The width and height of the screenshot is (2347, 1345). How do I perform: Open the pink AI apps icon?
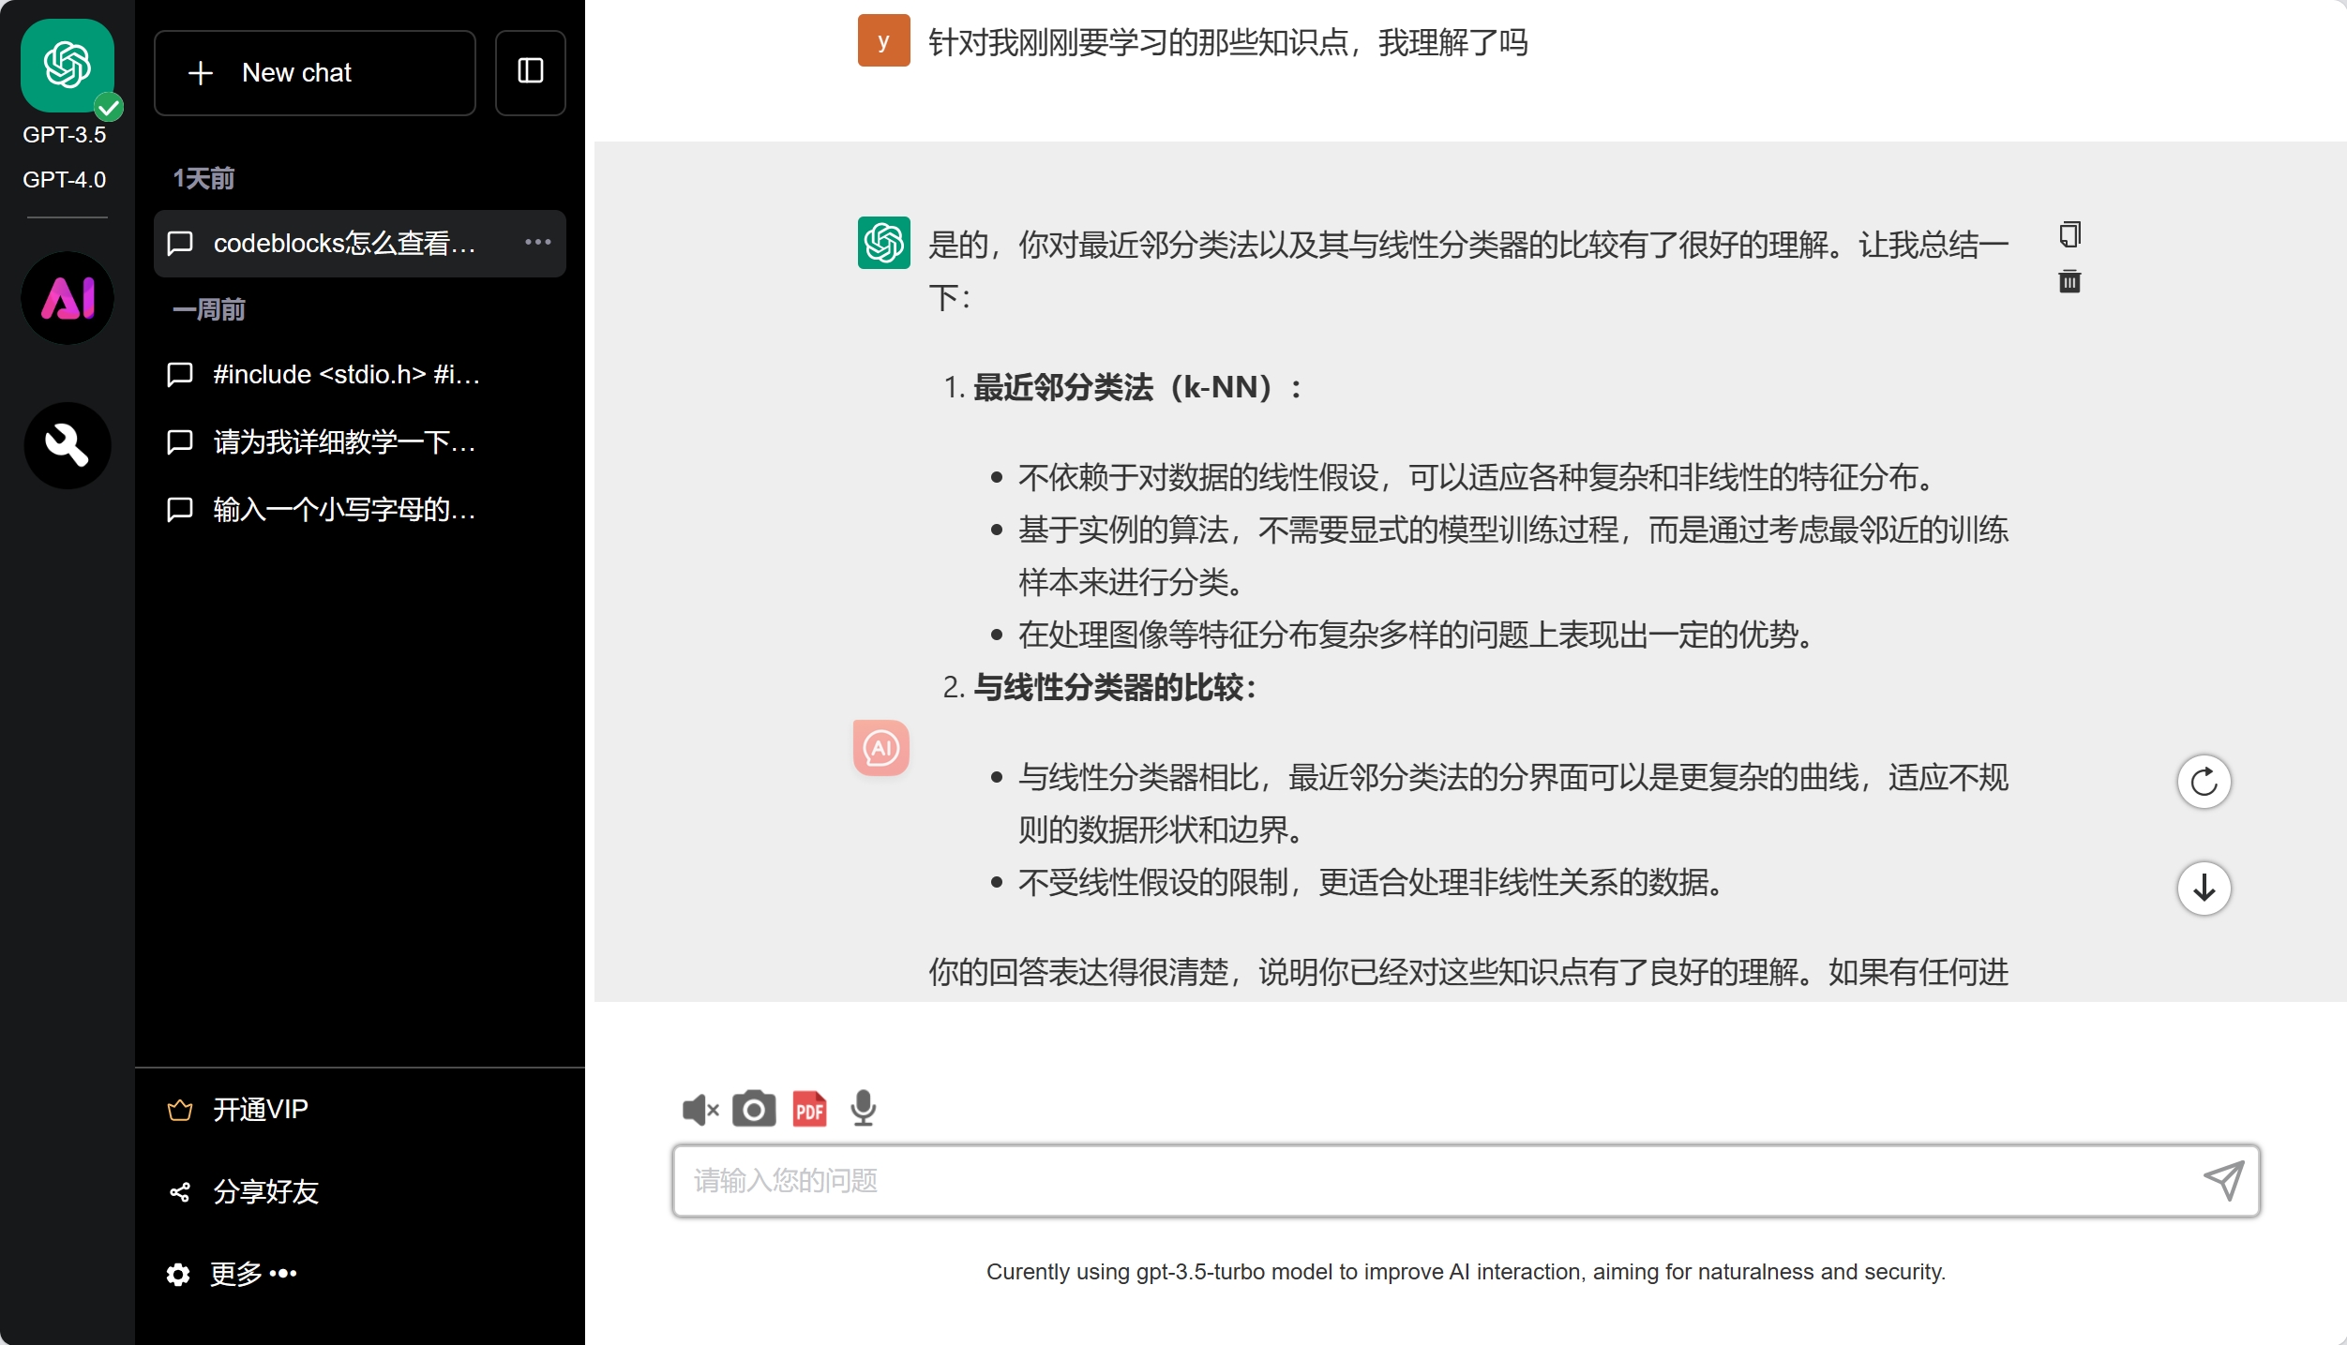68,298
